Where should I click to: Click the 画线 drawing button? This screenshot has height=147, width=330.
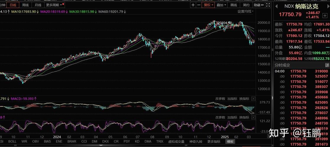(x=234, y=5)
